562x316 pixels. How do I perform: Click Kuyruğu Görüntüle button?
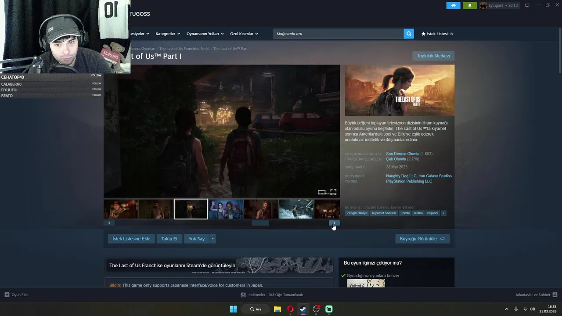[x=422, y=239]
